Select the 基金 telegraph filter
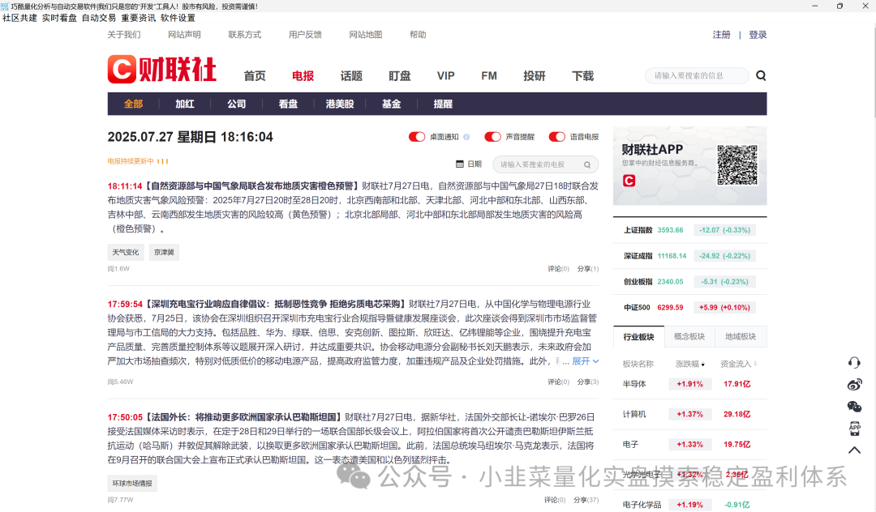 pos(391,104)
